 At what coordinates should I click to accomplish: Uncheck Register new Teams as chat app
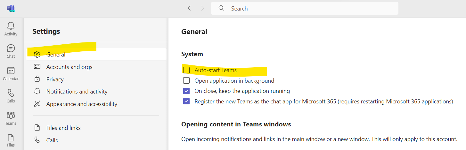186,101
